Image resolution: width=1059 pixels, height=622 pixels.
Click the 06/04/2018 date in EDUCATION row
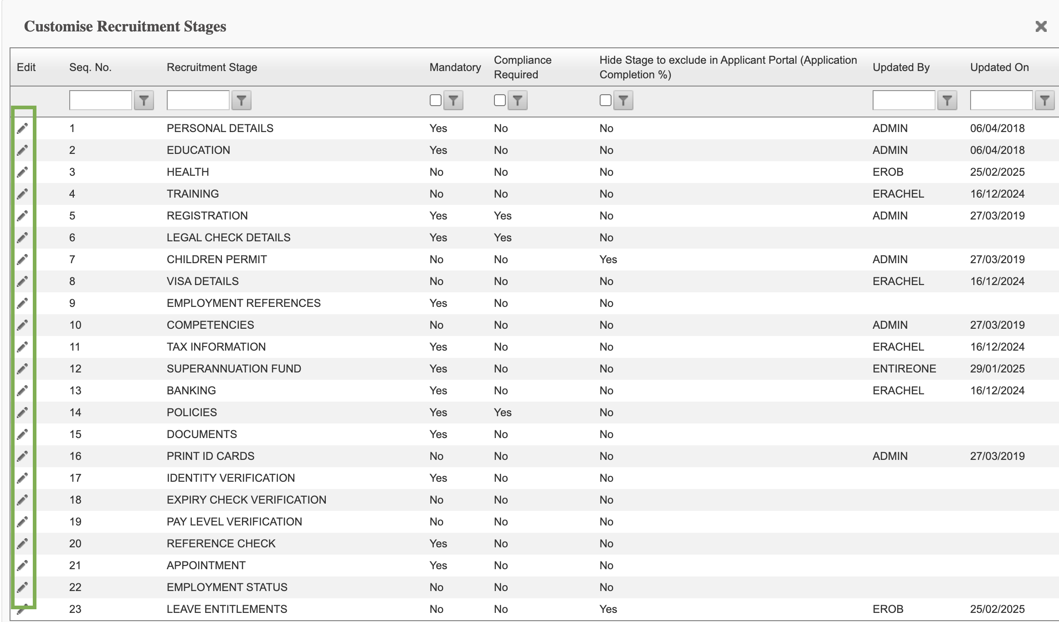click(997, 150)
